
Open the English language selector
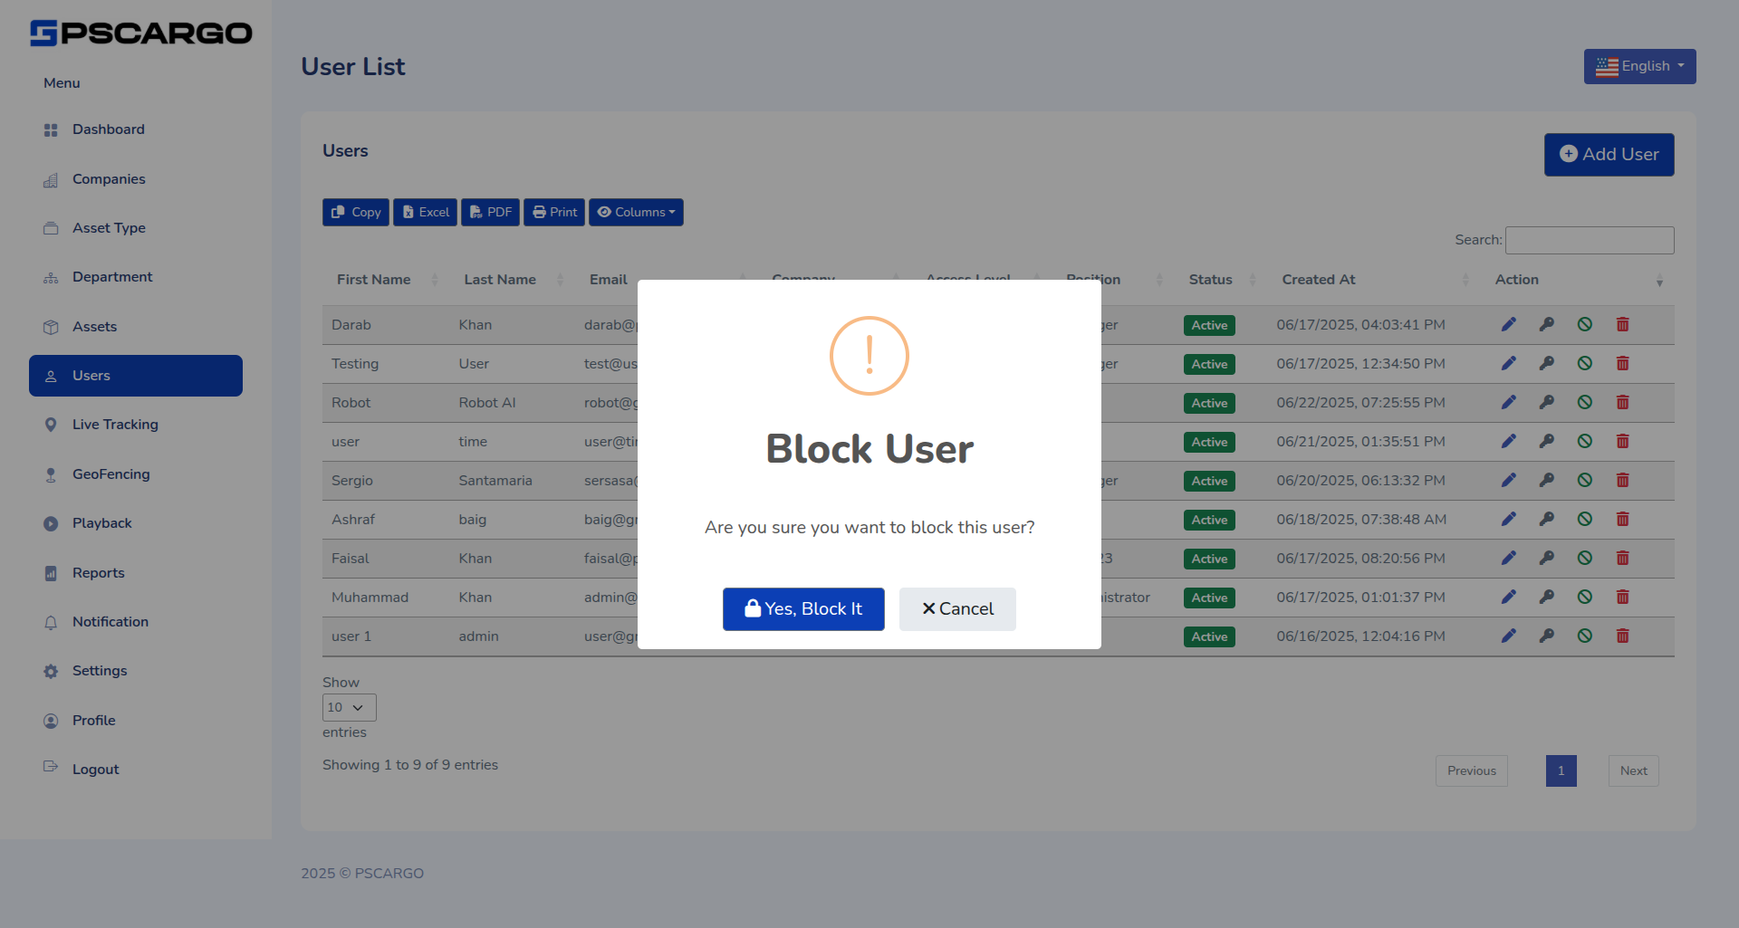(x=1639, y=65)
